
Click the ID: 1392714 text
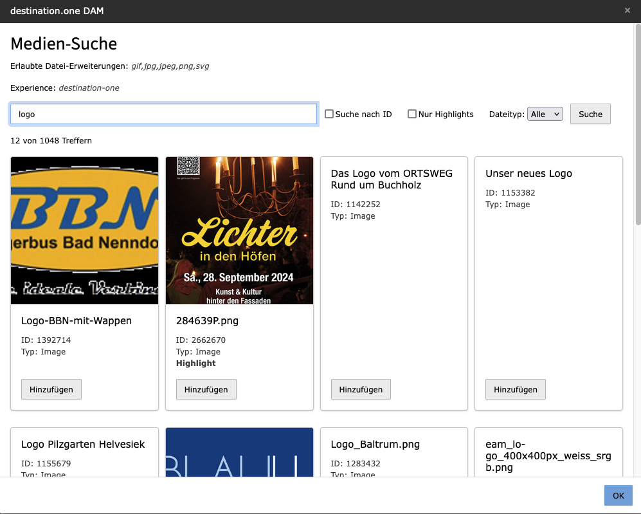[46, 340]
